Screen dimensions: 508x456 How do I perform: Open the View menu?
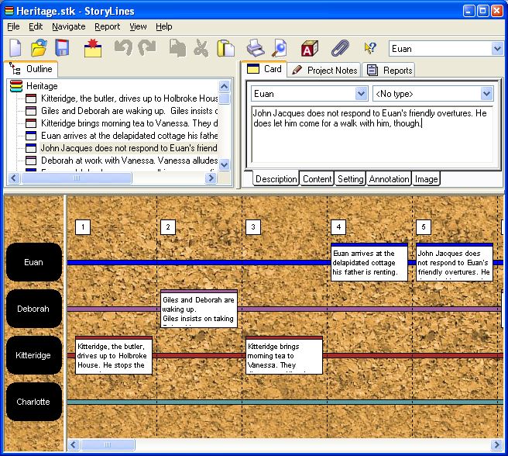pos(138,26)
